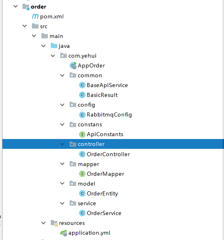Select the OrderService class name

[x=104, y=213]
